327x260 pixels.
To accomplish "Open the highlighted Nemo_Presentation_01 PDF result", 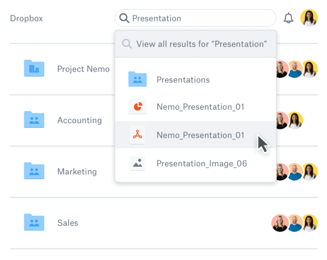I will coord(196,135).
